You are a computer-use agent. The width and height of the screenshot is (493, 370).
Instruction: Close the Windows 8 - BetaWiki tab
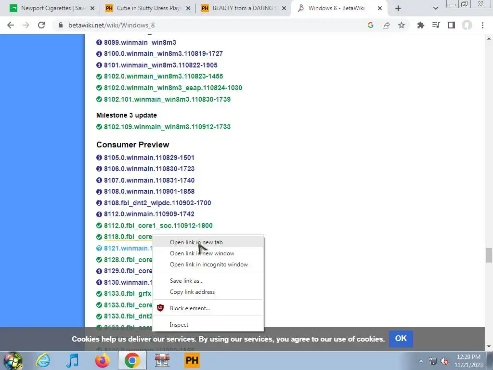click(379, 8)
